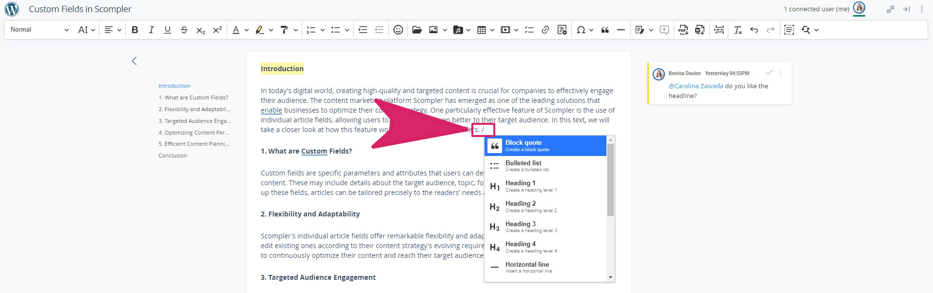This screenshot has width=933, height=293.
Task: Insert a page break
Action: click(719, 30)
